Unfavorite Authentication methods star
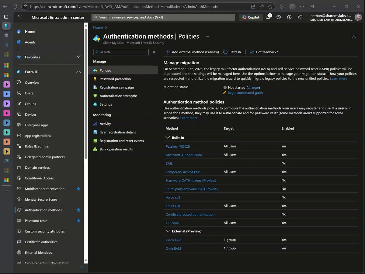 click(78, 210)
